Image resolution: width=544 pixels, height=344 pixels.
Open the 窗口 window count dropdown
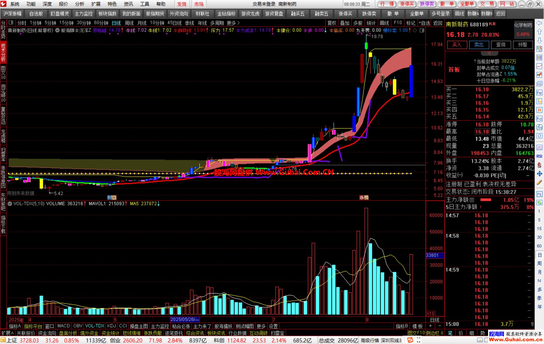50,326
